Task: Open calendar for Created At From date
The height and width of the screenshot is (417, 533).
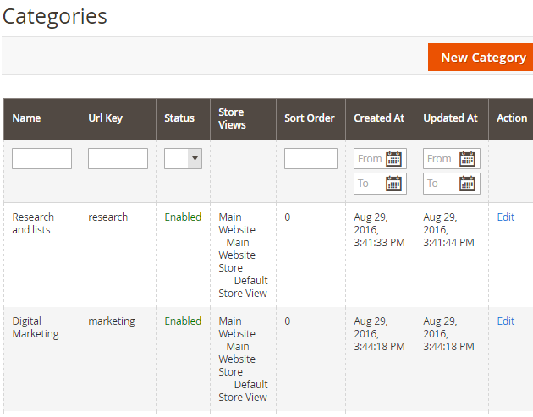Action: pyautogui.click(x=393, y=159)
